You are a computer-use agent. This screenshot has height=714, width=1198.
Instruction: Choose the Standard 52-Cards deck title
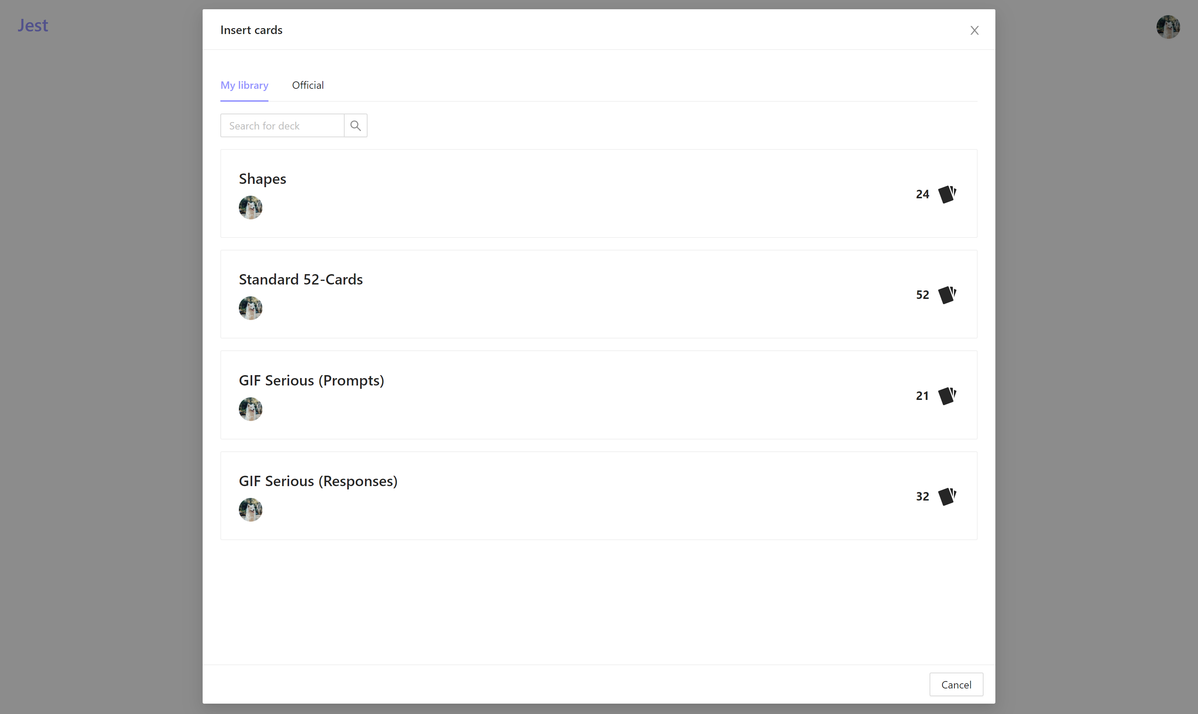(301, 279)
